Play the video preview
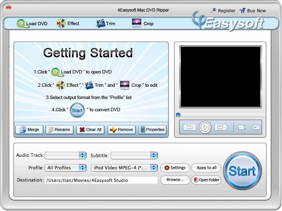282x211 pixels. 205,127
